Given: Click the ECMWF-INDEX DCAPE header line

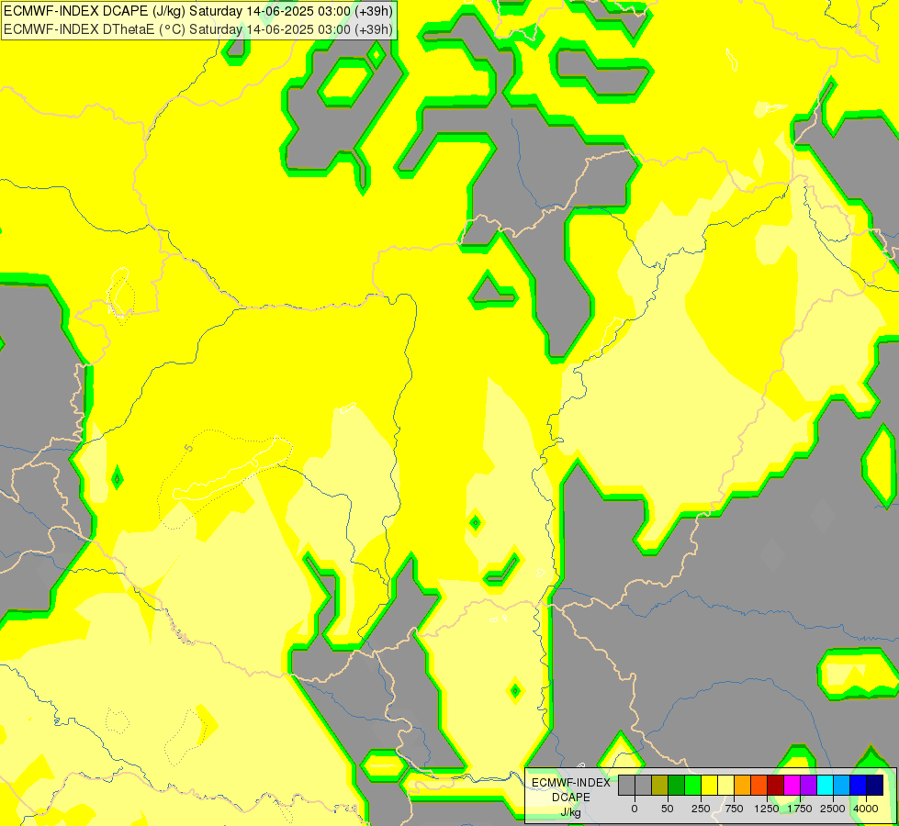Looking at the screenshot, I should pyautogui.click(x=197, y=11).
